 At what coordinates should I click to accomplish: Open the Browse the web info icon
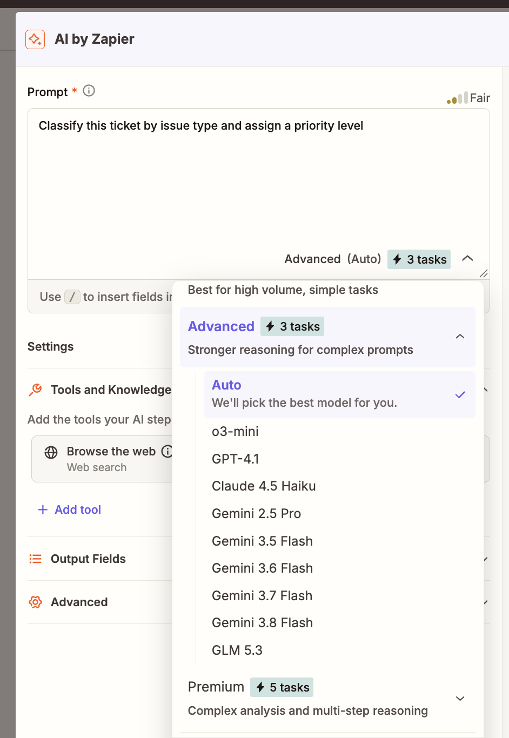click(167, 451)
